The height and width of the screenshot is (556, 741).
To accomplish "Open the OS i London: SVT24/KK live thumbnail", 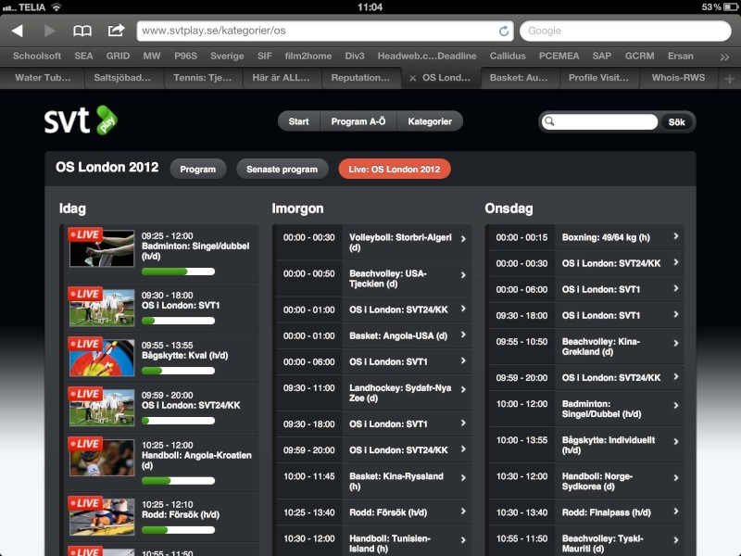I will (102, 408).
